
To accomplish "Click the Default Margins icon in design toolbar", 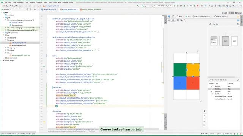I will click(174, 20).
